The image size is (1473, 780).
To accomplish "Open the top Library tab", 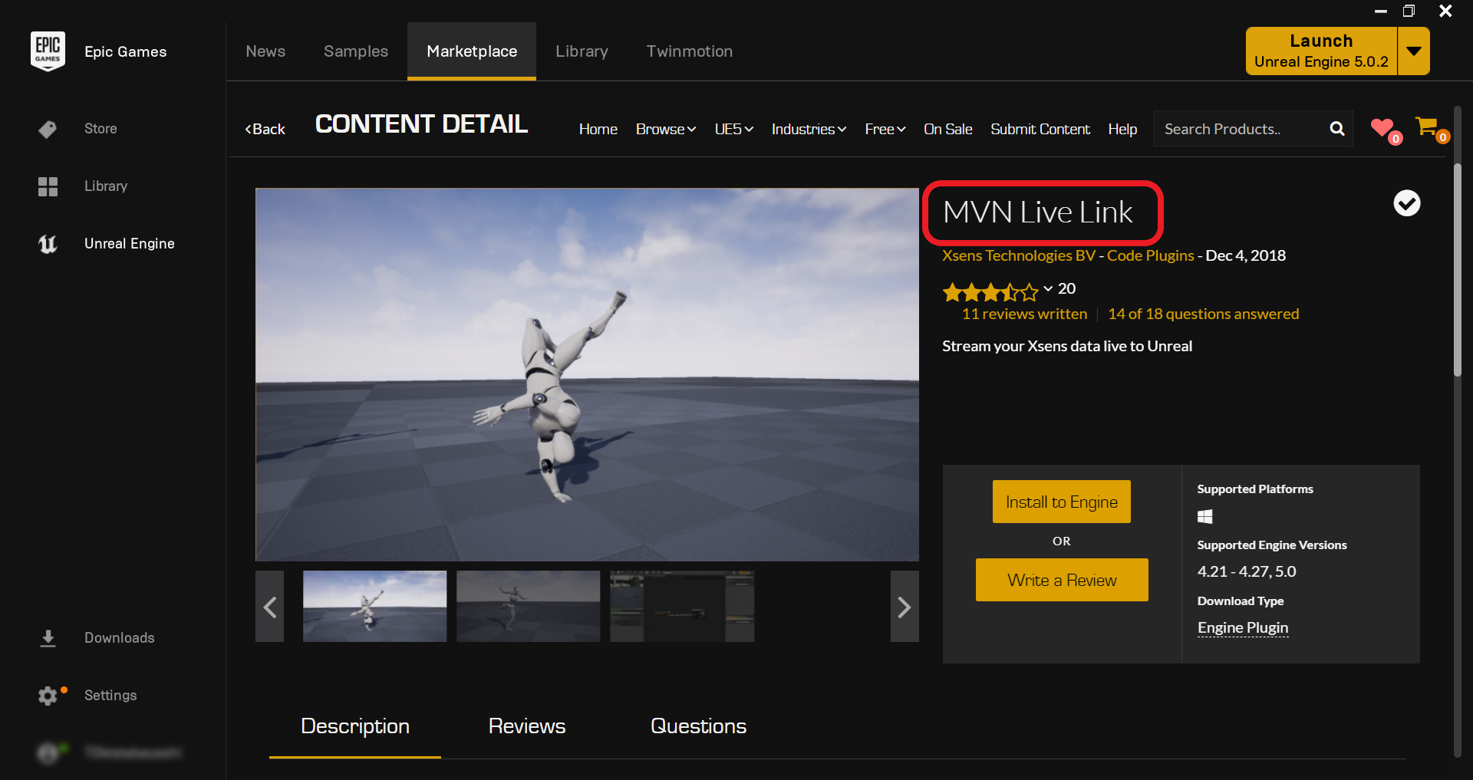I will pos(582,51).
